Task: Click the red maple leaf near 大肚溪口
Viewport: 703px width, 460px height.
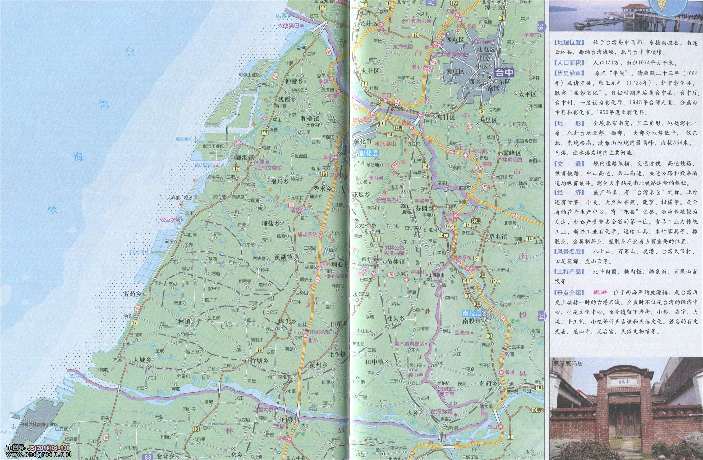Action: [302, 26]
